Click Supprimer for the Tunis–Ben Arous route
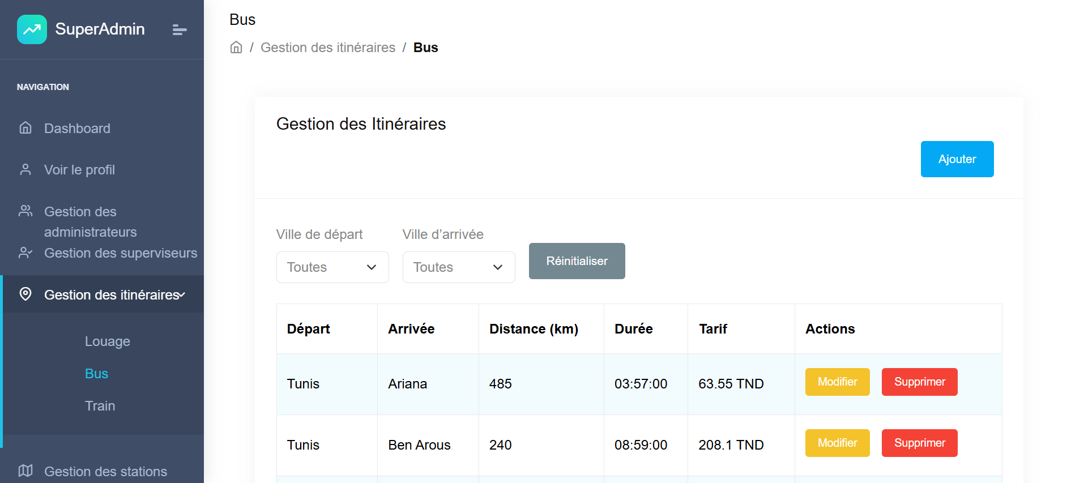The width and height of the screenshot is (1071, 483). pos(920,443)
